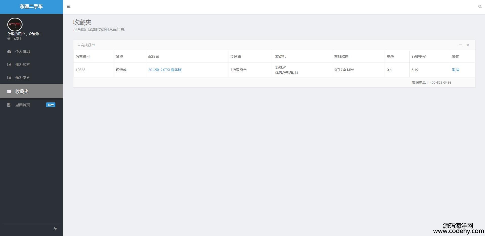Click the blue new badge
Screen dimensions: 485x236
(51, 105)
